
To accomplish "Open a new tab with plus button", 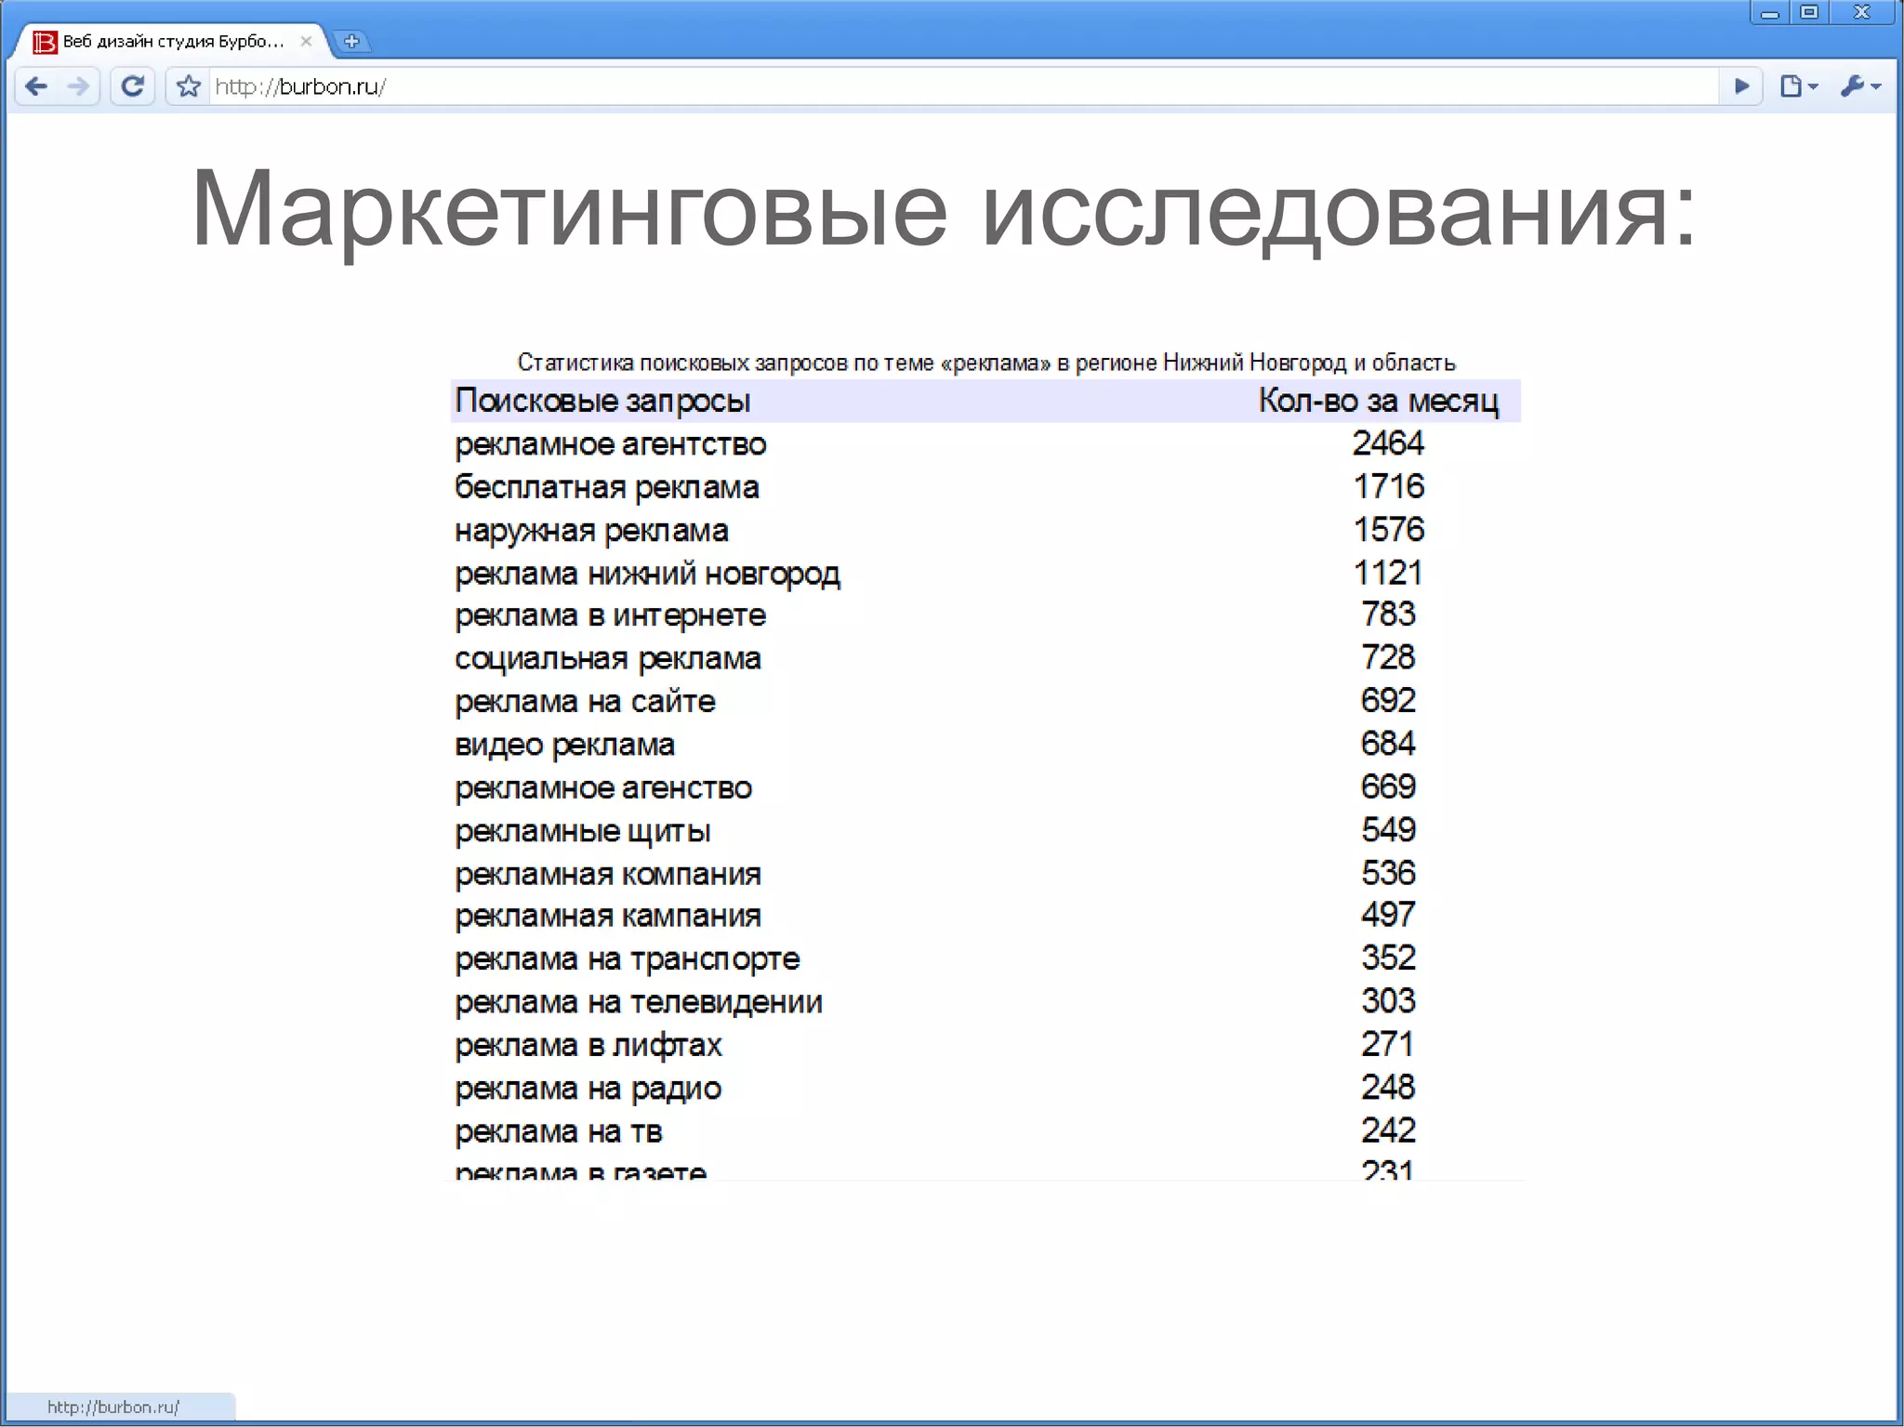I will click(351, 41).
